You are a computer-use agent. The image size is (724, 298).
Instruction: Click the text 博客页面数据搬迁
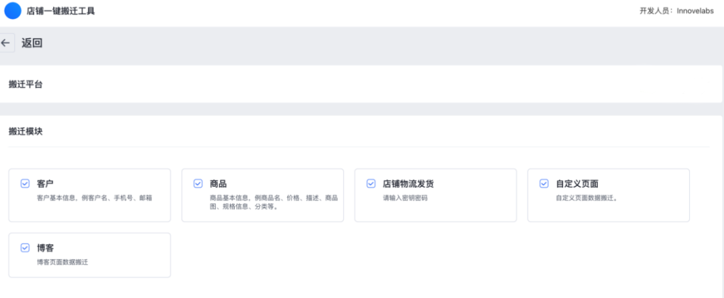pyautogui.click(x=62, y=262)
